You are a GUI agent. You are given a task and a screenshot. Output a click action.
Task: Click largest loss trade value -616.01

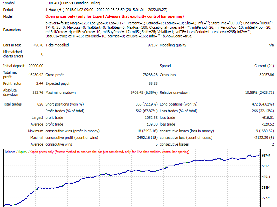tap(268, 118)
